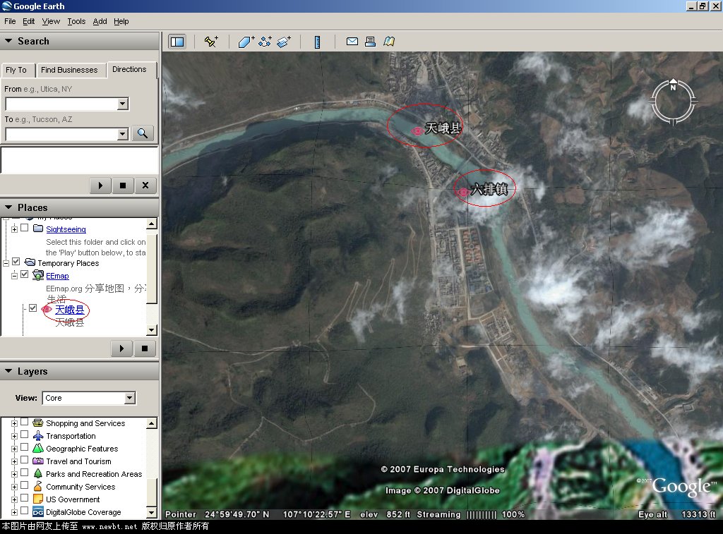
Task: Switch to the Fly To tab
Action: click(x=16, y=70)
